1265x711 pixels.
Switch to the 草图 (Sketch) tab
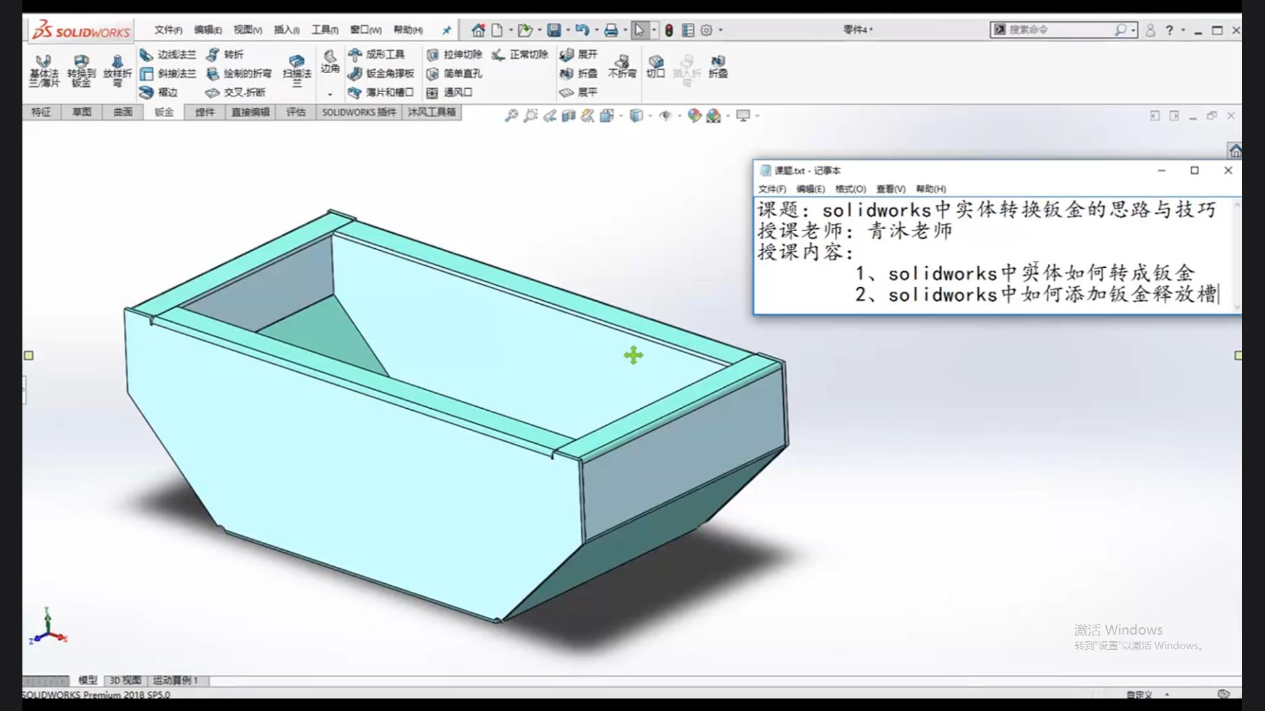pyautogui.click(x=82, y=113)
